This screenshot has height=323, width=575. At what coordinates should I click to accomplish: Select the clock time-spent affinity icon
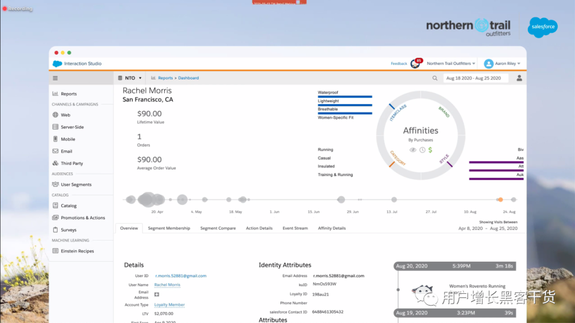(x=422, y=150)
